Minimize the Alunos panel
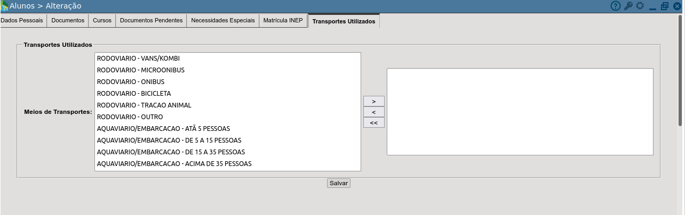The image size is (685, 215). pos(652,6)
